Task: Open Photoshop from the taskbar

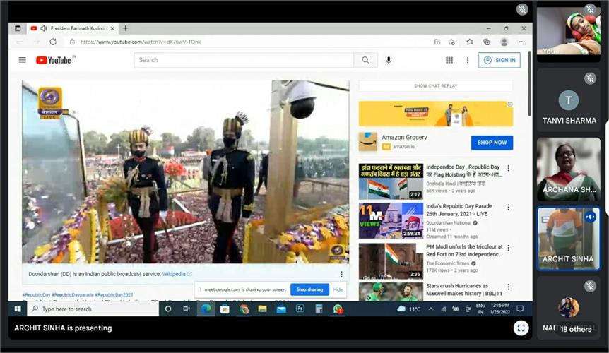Action: [x=300, y=309]
